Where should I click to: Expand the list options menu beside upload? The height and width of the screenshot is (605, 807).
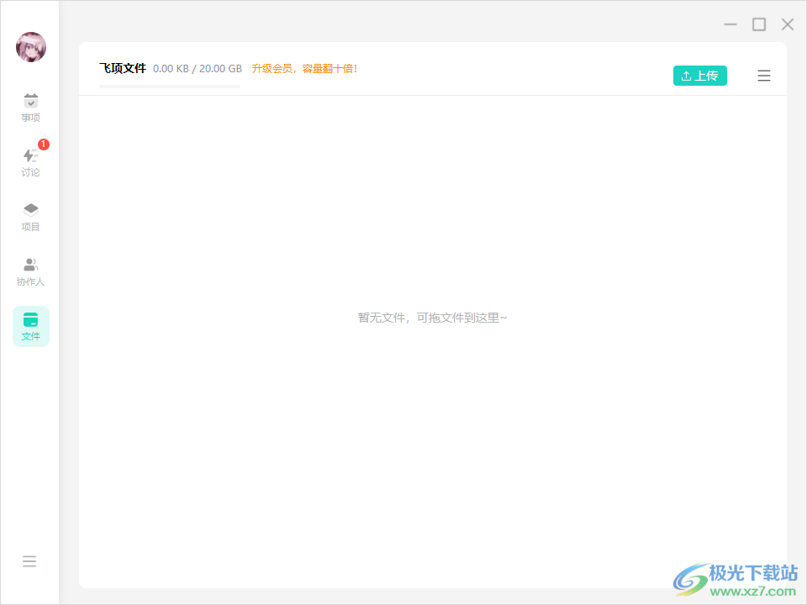[763, 76]
